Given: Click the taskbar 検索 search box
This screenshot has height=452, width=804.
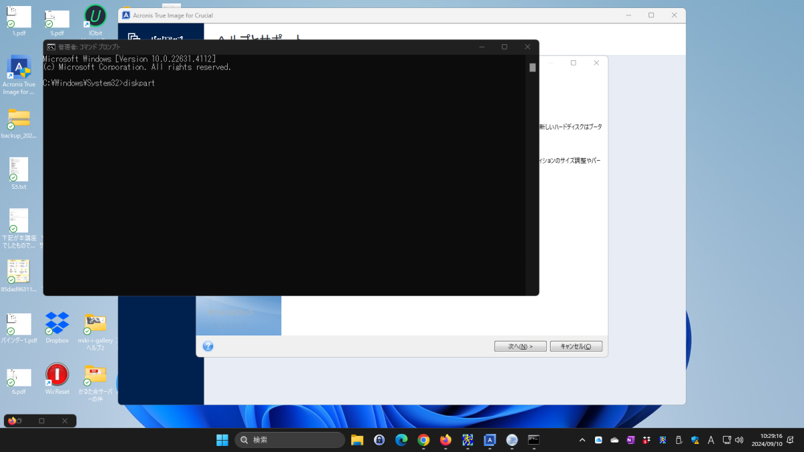Looking at the screenshot, I should (289, 440).
